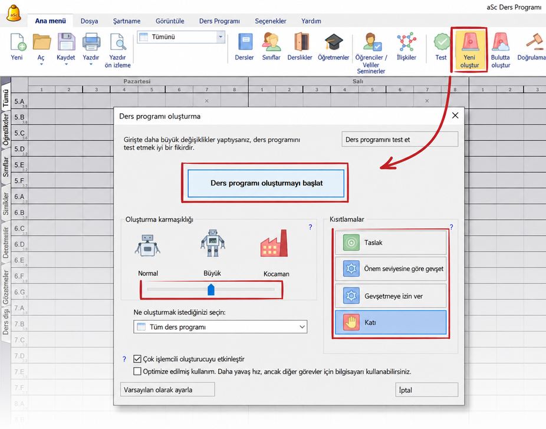Select the Kocaman factory complexity icon
Image resolution: width=546 pixels, height=429 pixels.
(x=274, y=243)
